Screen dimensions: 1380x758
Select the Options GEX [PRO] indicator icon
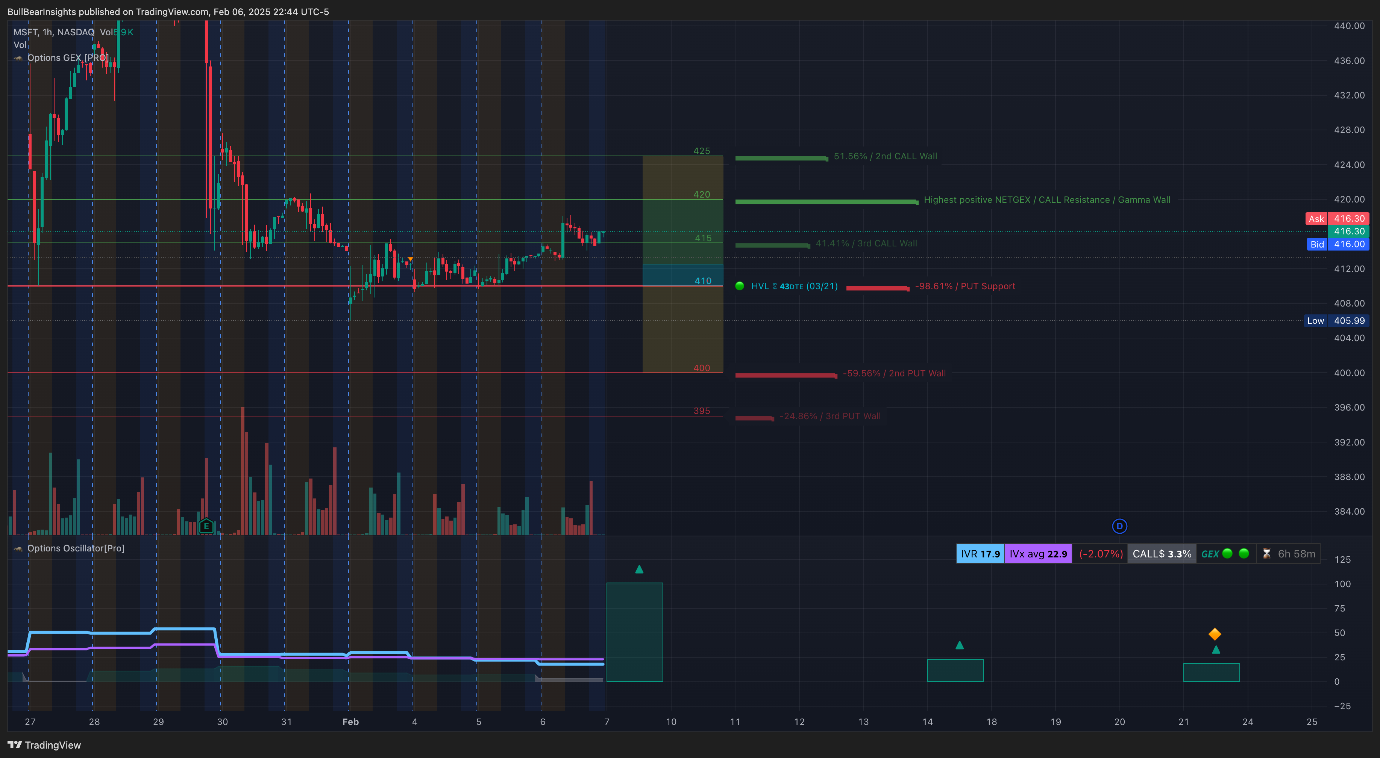click(19, 58)
